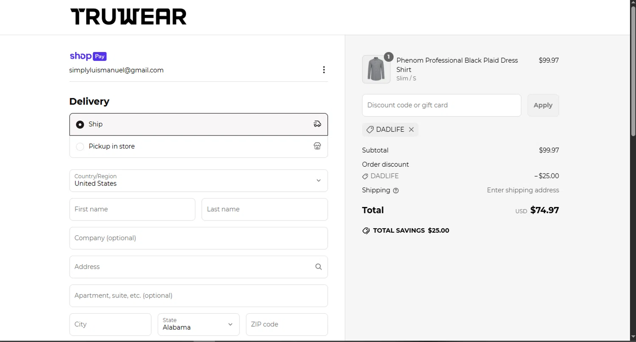Click the State dropdown chevron arrow

[x=230, y=325]
